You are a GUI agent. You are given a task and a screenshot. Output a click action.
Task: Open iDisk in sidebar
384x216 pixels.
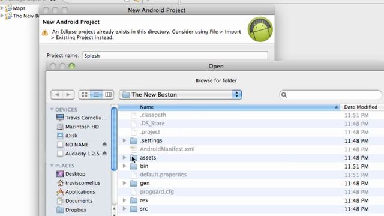(x=67, y=136)
